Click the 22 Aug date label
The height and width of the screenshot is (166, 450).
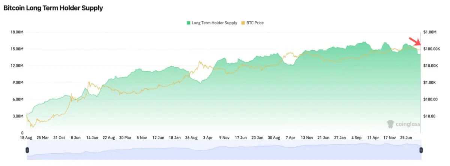[x=109, y=138]
